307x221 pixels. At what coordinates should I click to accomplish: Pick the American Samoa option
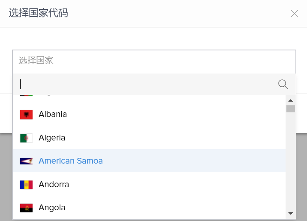point(70,161)
